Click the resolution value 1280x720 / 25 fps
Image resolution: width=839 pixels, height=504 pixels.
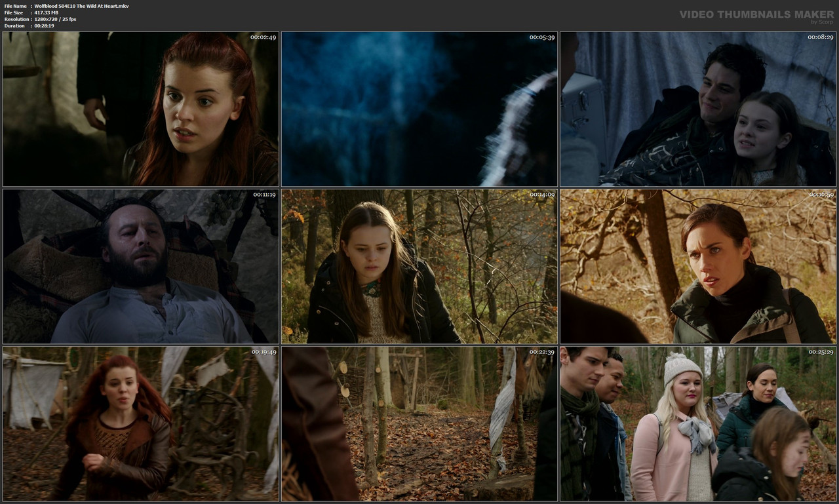pyautogui.click(x=55, y=19)
